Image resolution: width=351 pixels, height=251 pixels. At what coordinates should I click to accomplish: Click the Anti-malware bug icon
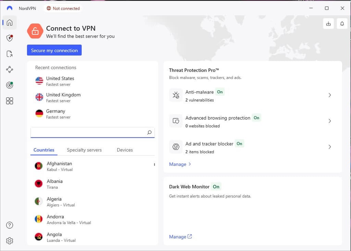pyautogui.click(x=176, y=95)
